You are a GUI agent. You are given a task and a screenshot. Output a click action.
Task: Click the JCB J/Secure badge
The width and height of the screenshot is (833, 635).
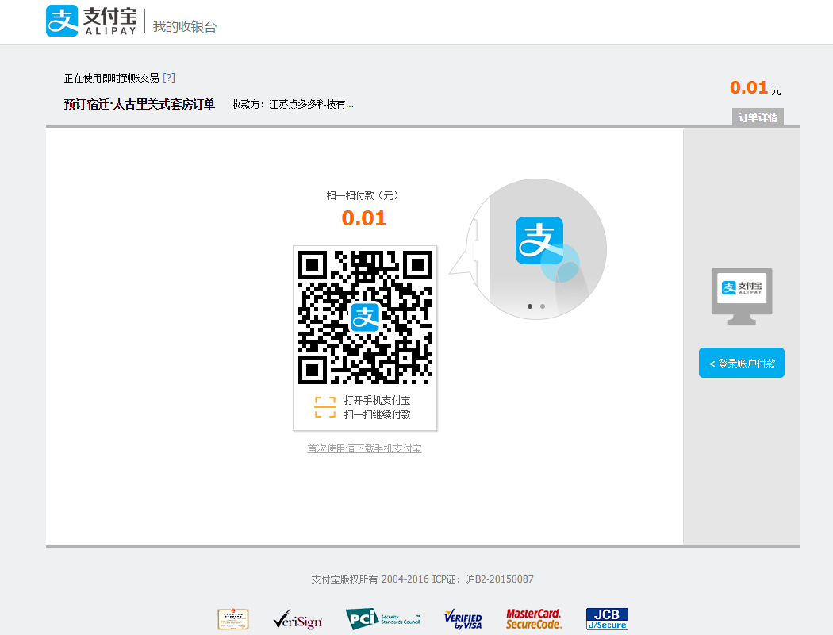point(607,619)
